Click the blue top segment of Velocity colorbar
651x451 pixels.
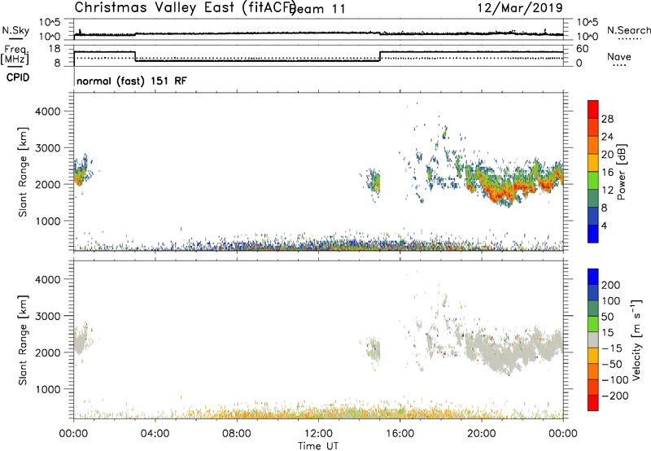[x=593, y=277]
